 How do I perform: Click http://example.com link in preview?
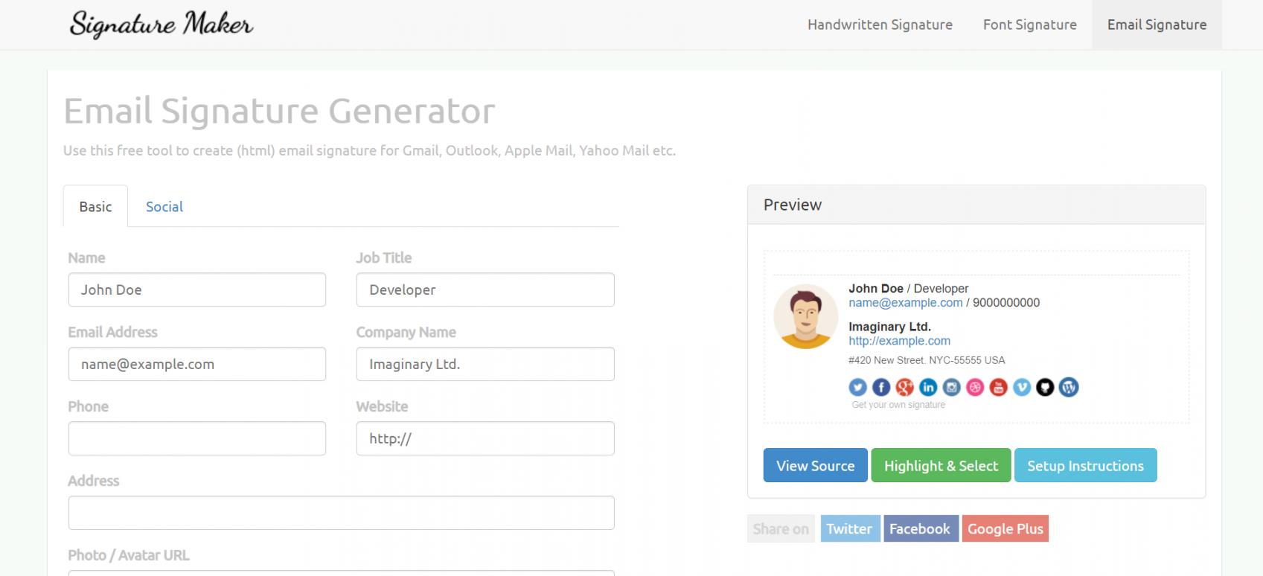pos(899,341)
